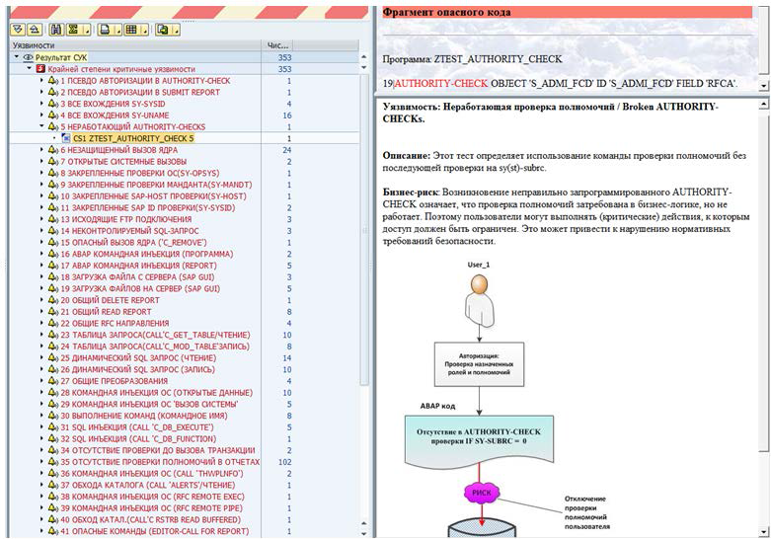771x539 pixels.
Task: Select row 10 ЗАКРЕПЛЕННЫЕ SAP-HOST ПРОВЕРКИ(SY-HOST)
Action: 185,195
